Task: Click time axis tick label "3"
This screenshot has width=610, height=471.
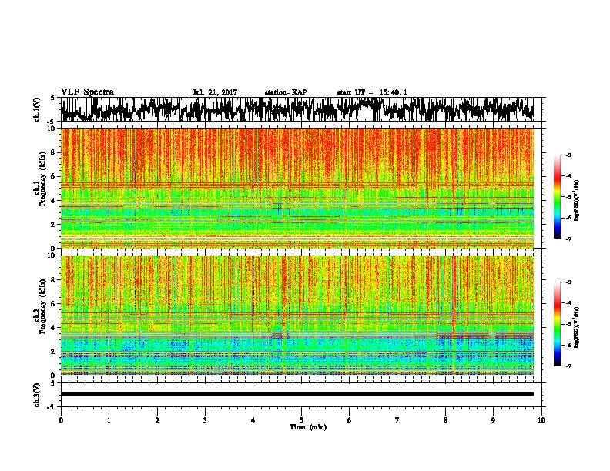Action: click(x=205, y=420)
